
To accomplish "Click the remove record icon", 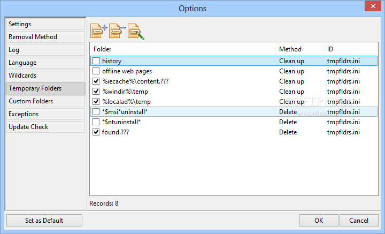I will 117,32.
